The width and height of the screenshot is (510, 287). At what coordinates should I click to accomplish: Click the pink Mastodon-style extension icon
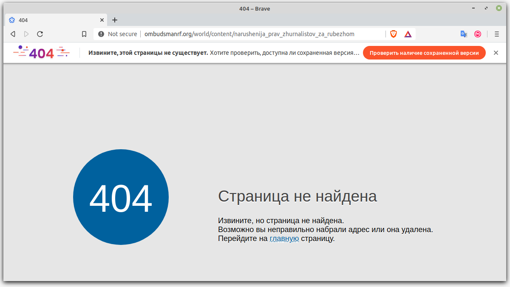[478, 34]
